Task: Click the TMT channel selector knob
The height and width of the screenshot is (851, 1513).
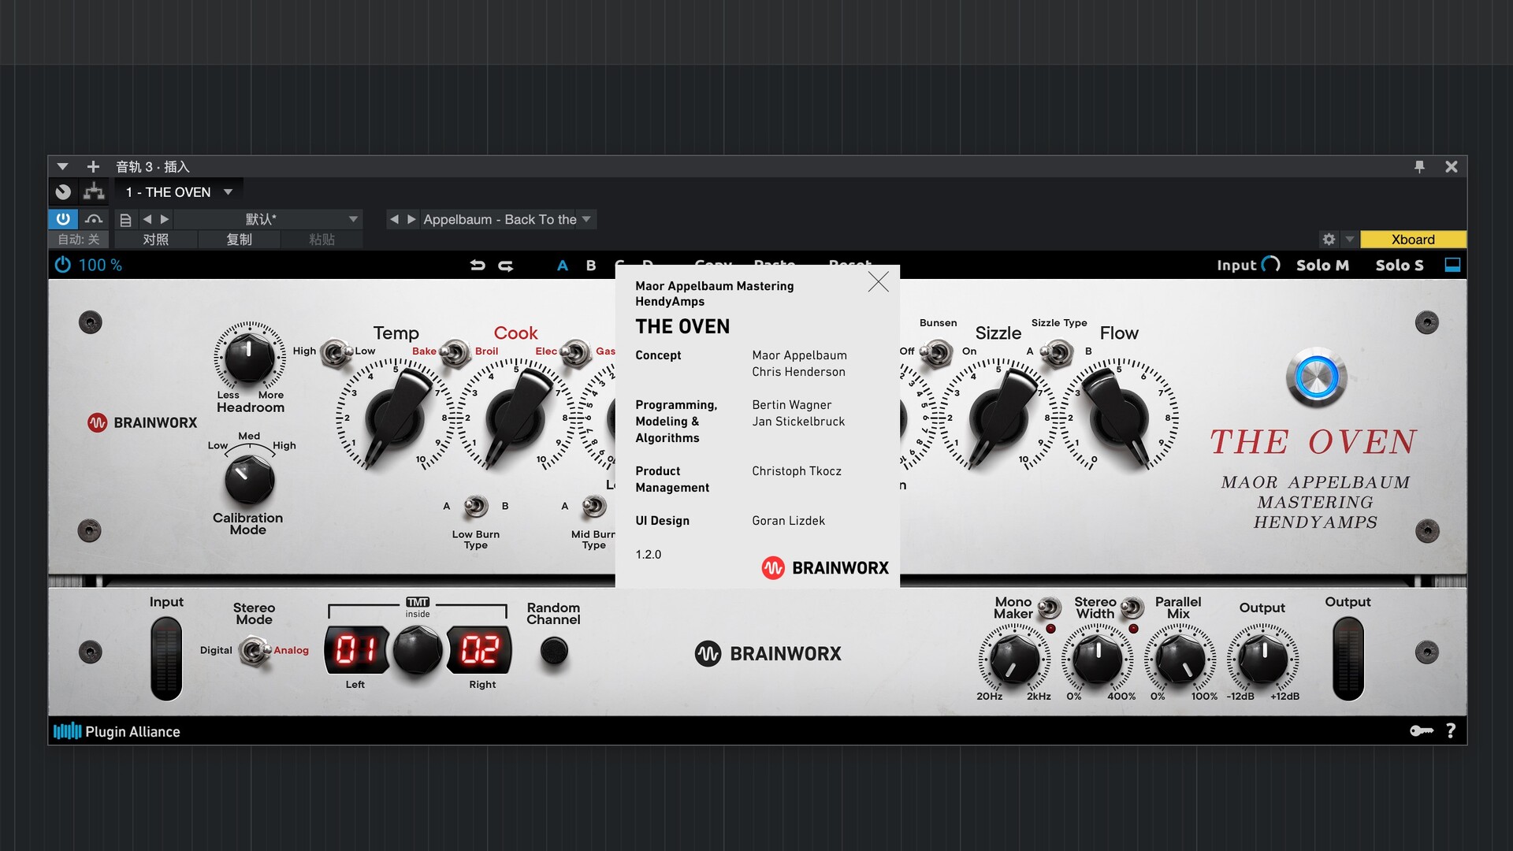Action: pyautogui.click(x=418, y=650)
